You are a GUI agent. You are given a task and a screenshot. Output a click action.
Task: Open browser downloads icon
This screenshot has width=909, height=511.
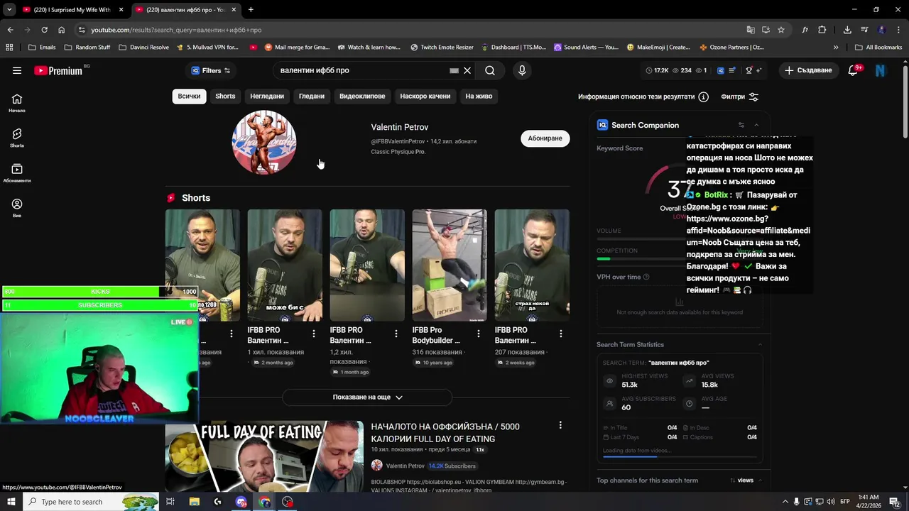tap(847, 30)
